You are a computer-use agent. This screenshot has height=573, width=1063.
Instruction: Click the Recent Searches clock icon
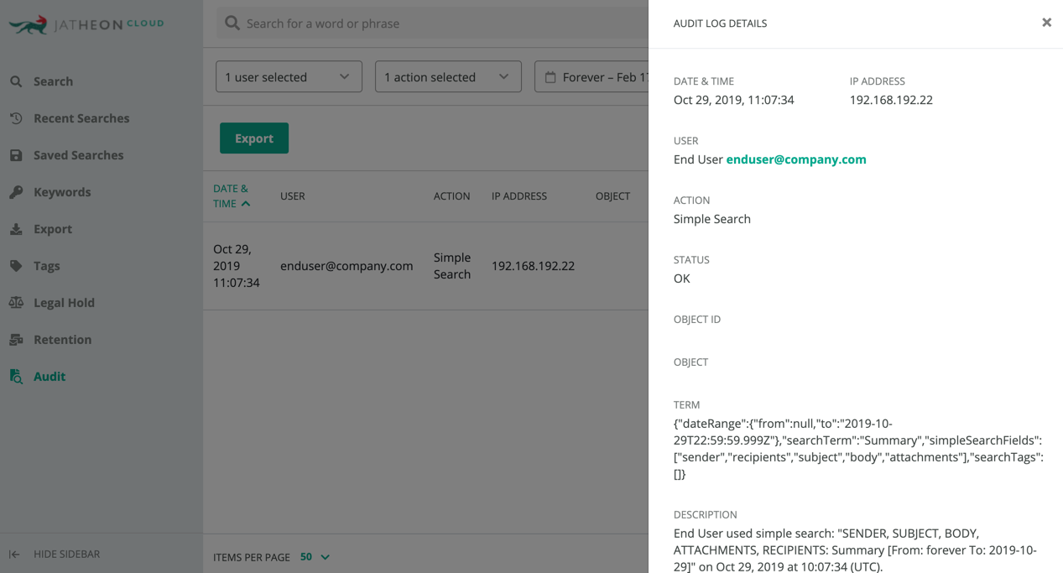click(16, 118)
